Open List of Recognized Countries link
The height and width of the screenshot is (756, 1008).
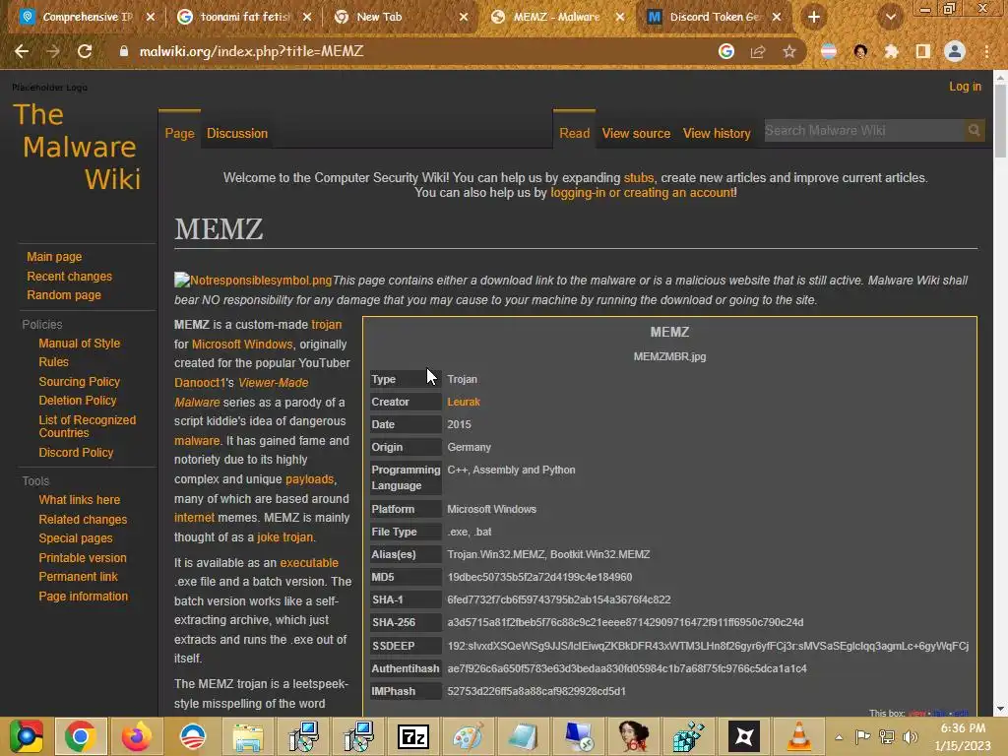[x=88, y=426]
